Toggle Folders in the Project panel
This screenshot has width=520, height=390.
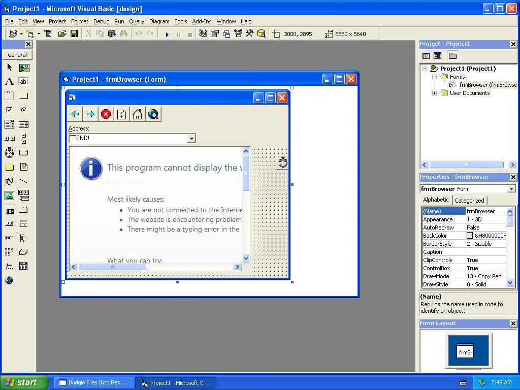pyautogui.click(x=452, y=56)
